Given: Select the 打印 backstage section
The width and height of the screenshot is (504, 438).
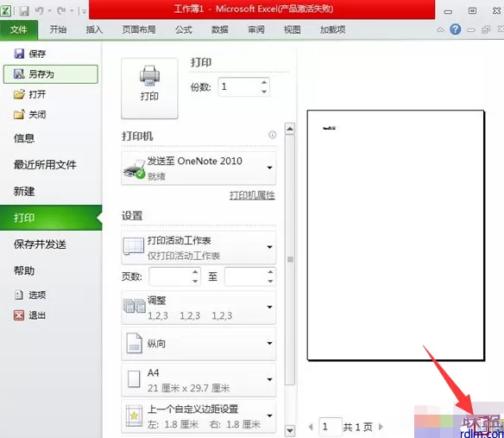Looking at the screenshot, I should pos(51,218).
